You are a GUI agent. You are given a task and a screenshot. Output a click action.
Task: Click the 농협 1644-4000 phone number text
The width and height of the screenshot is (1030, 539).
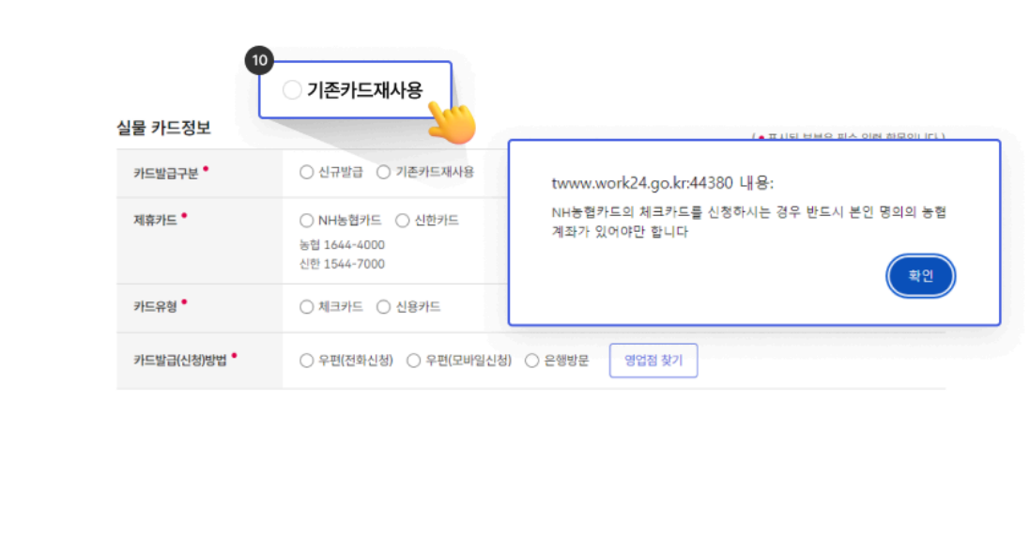(x=342, y=245)
